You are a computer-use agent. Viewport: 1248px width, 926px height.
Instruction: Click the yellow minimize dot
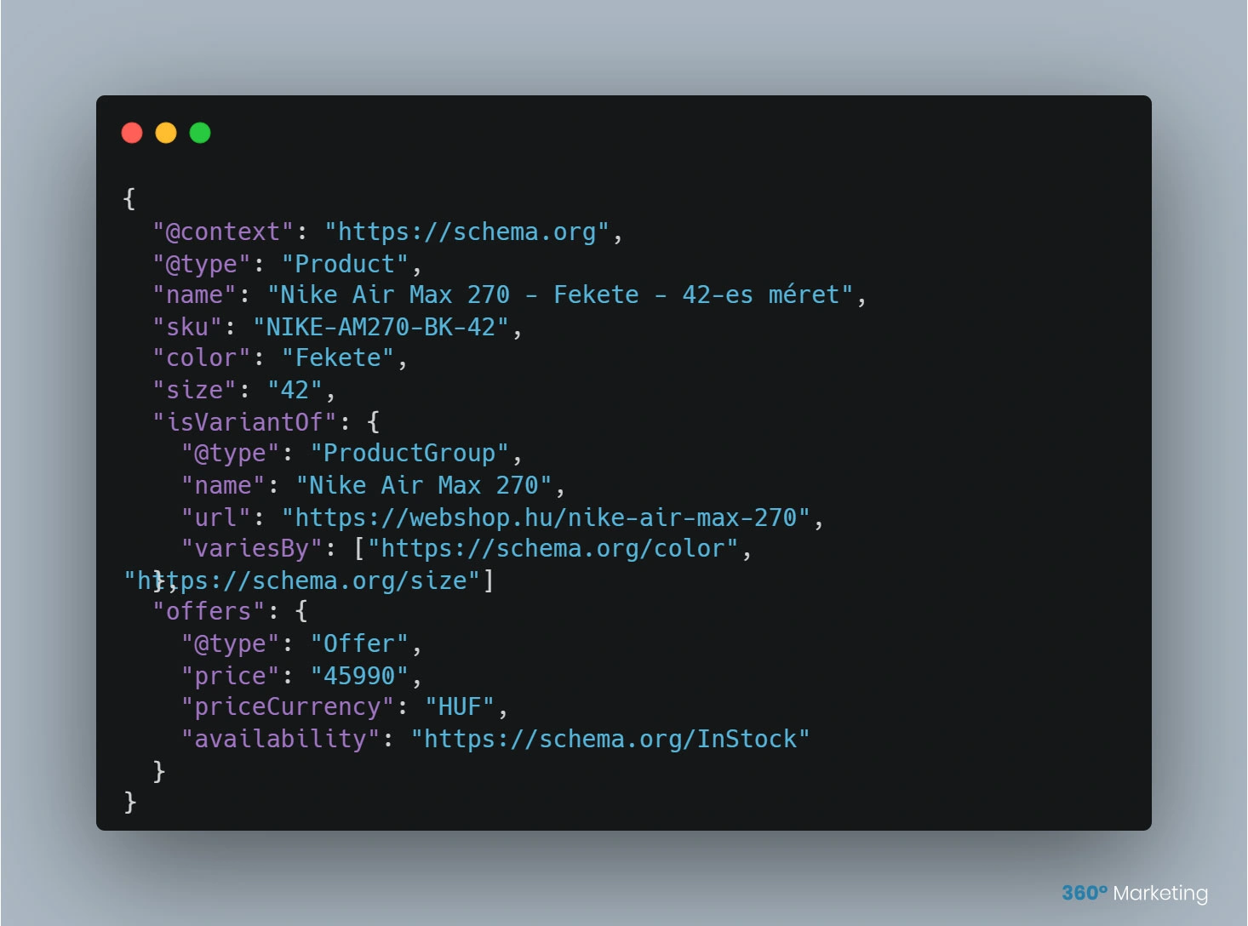click(166, 133)
